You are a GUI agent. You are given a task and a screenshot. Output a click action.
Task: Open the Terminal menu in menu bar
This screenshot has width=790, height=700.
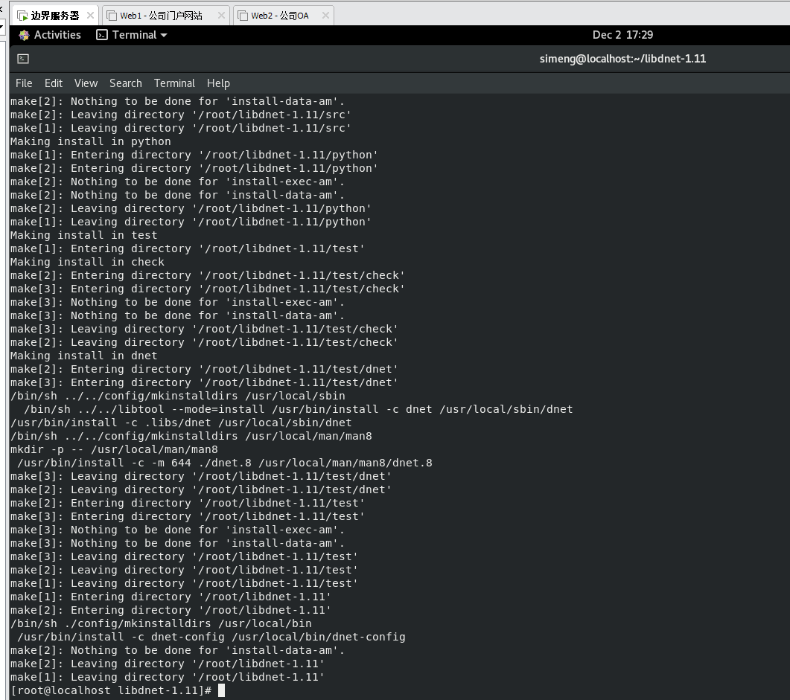174,83
